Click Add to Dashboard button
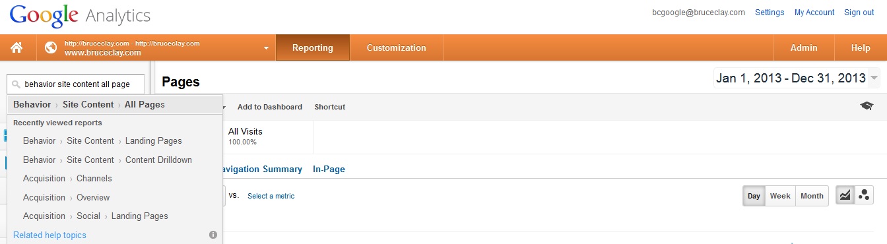The width and height of the screenshot is (887, 244). coord(270,107)
